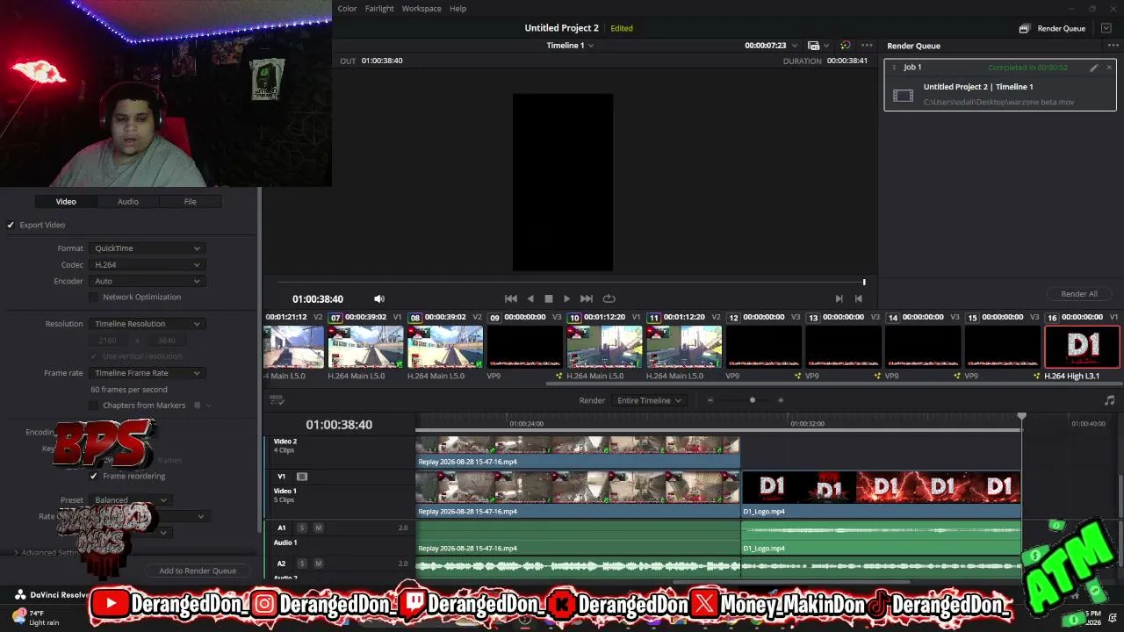Select Replay clip on Video 2 track
The height and width of the screenshot is (632, 1124).
pos(578,451)
